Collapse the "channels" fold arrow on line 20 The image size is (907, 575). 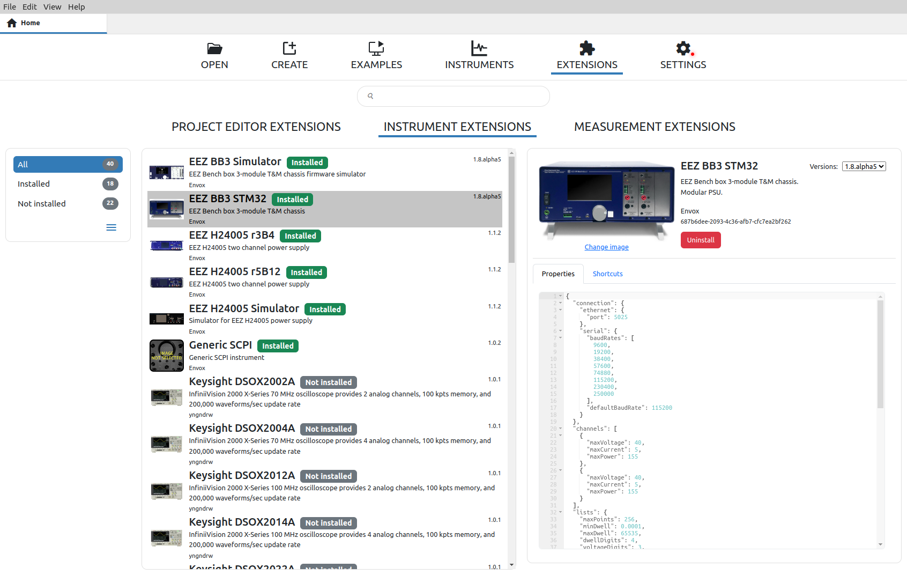pos(561,429)
